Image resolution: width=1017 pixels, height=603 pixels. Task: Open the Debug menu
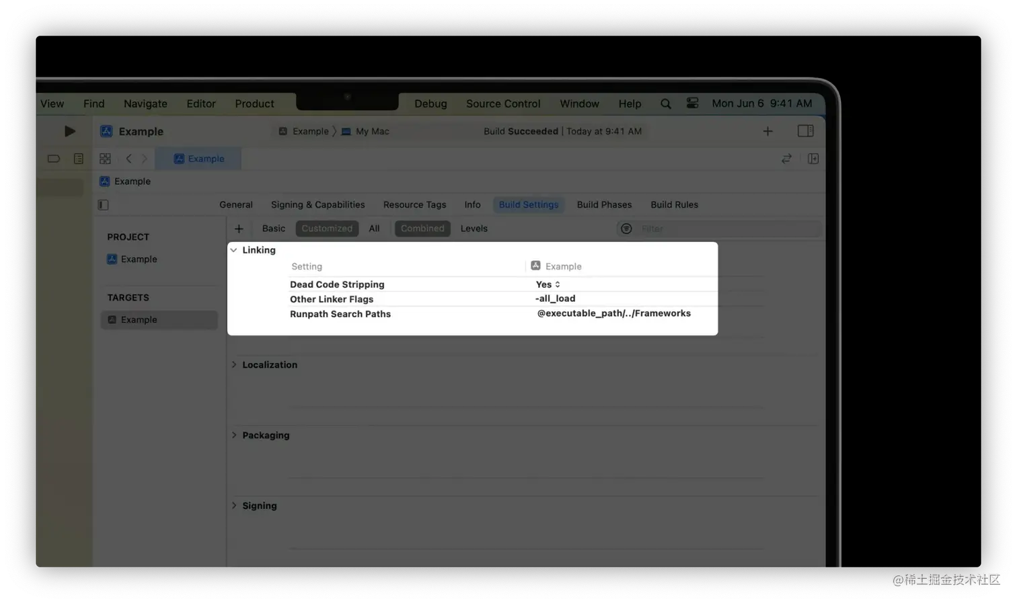tap(430, 104)
